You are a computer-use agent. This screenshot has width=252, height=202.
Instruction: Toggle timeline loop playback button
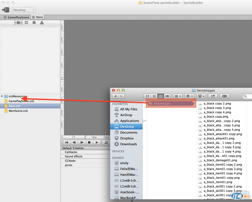tap(106, 142)
